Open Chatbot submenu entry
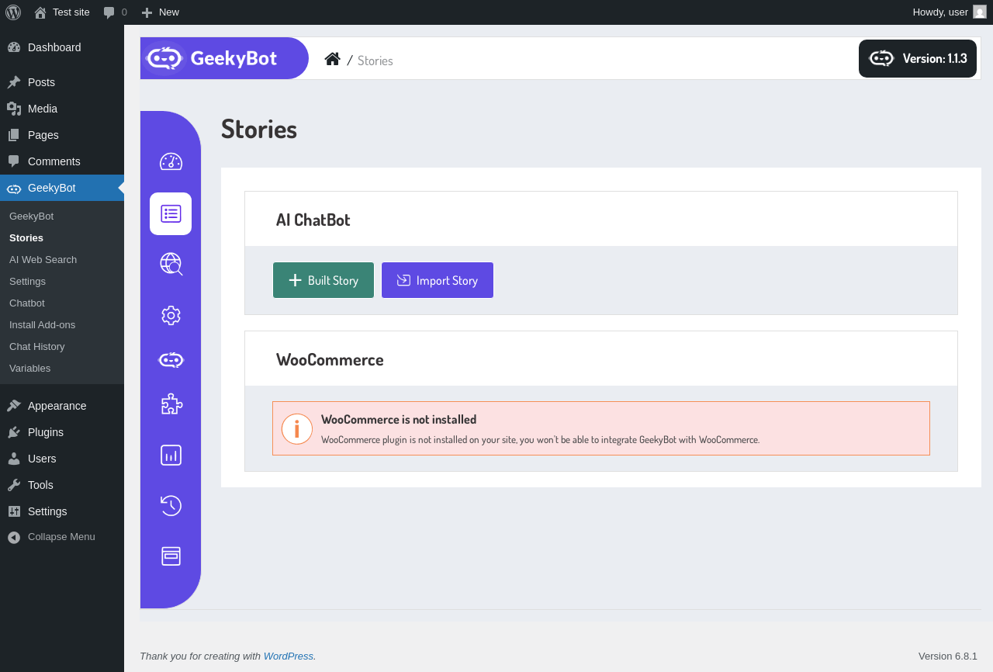Image resolution: width=993 pixels, height=672 pixels. point(62,303)
